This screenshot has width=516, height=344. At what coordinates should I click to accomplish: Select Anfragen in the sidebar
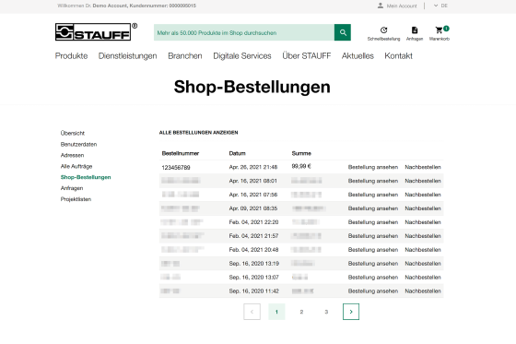72,188
